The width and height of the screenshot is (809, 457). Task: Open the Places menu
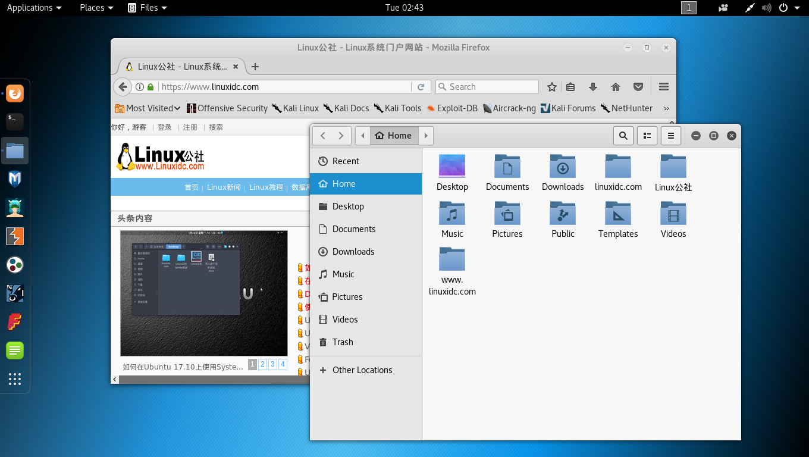pos(96,8)
